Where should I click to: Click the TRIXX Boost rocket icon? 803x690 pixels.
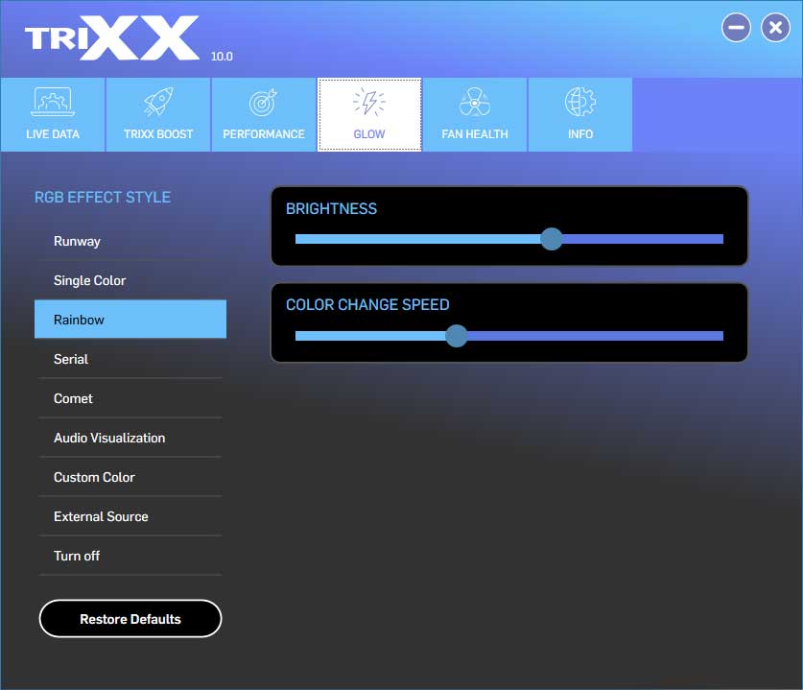[x=158, y=103]
